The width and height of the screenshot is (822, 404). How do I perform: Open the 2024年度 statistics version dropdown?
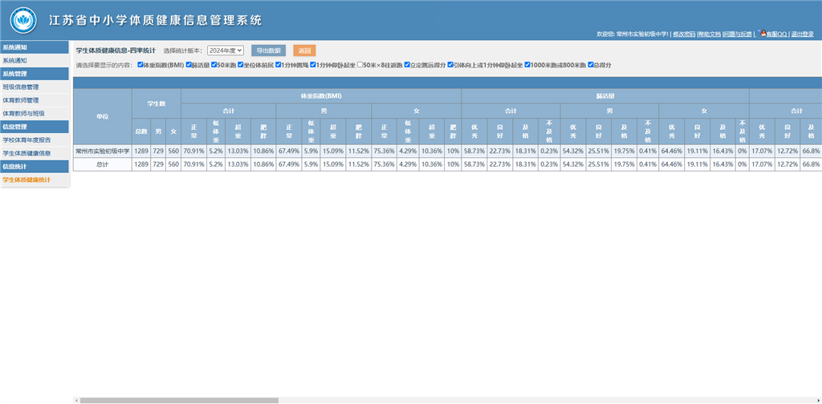225,50
